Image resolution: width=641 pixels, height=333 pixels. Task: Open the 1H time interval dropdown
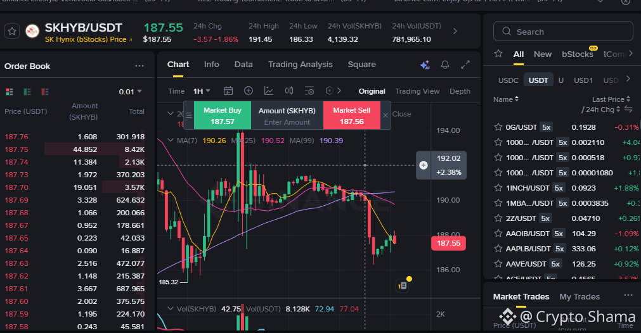click(202, 91)
